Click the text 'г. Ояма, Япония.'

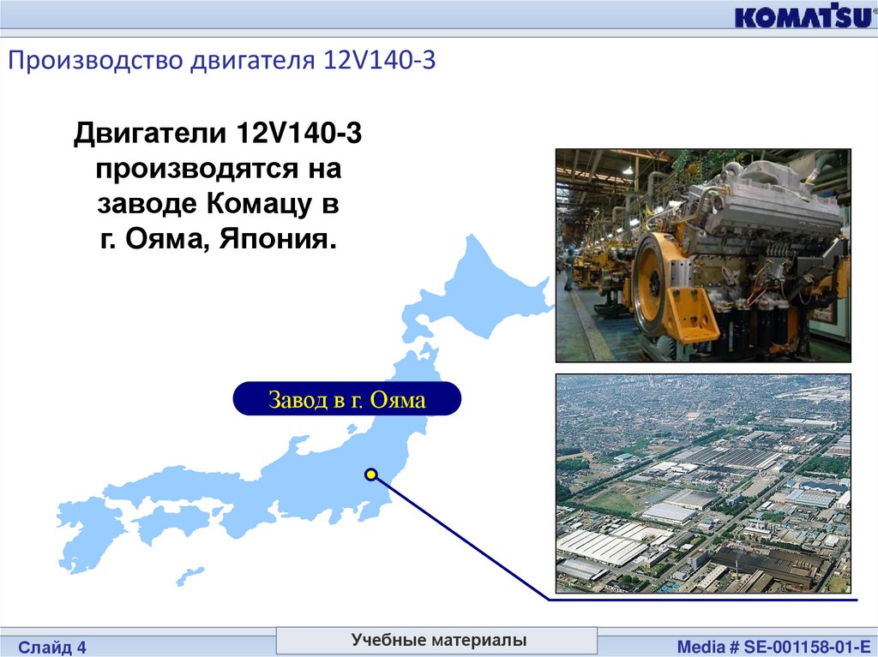(219, 238)
